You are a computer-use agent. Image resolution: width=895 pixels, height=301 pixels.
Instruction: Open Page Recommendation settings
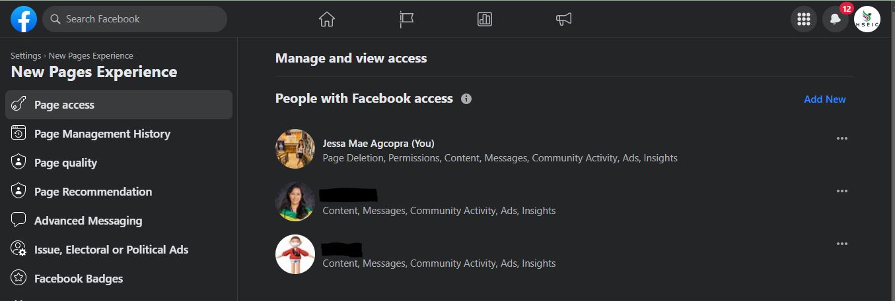[93, 192]
